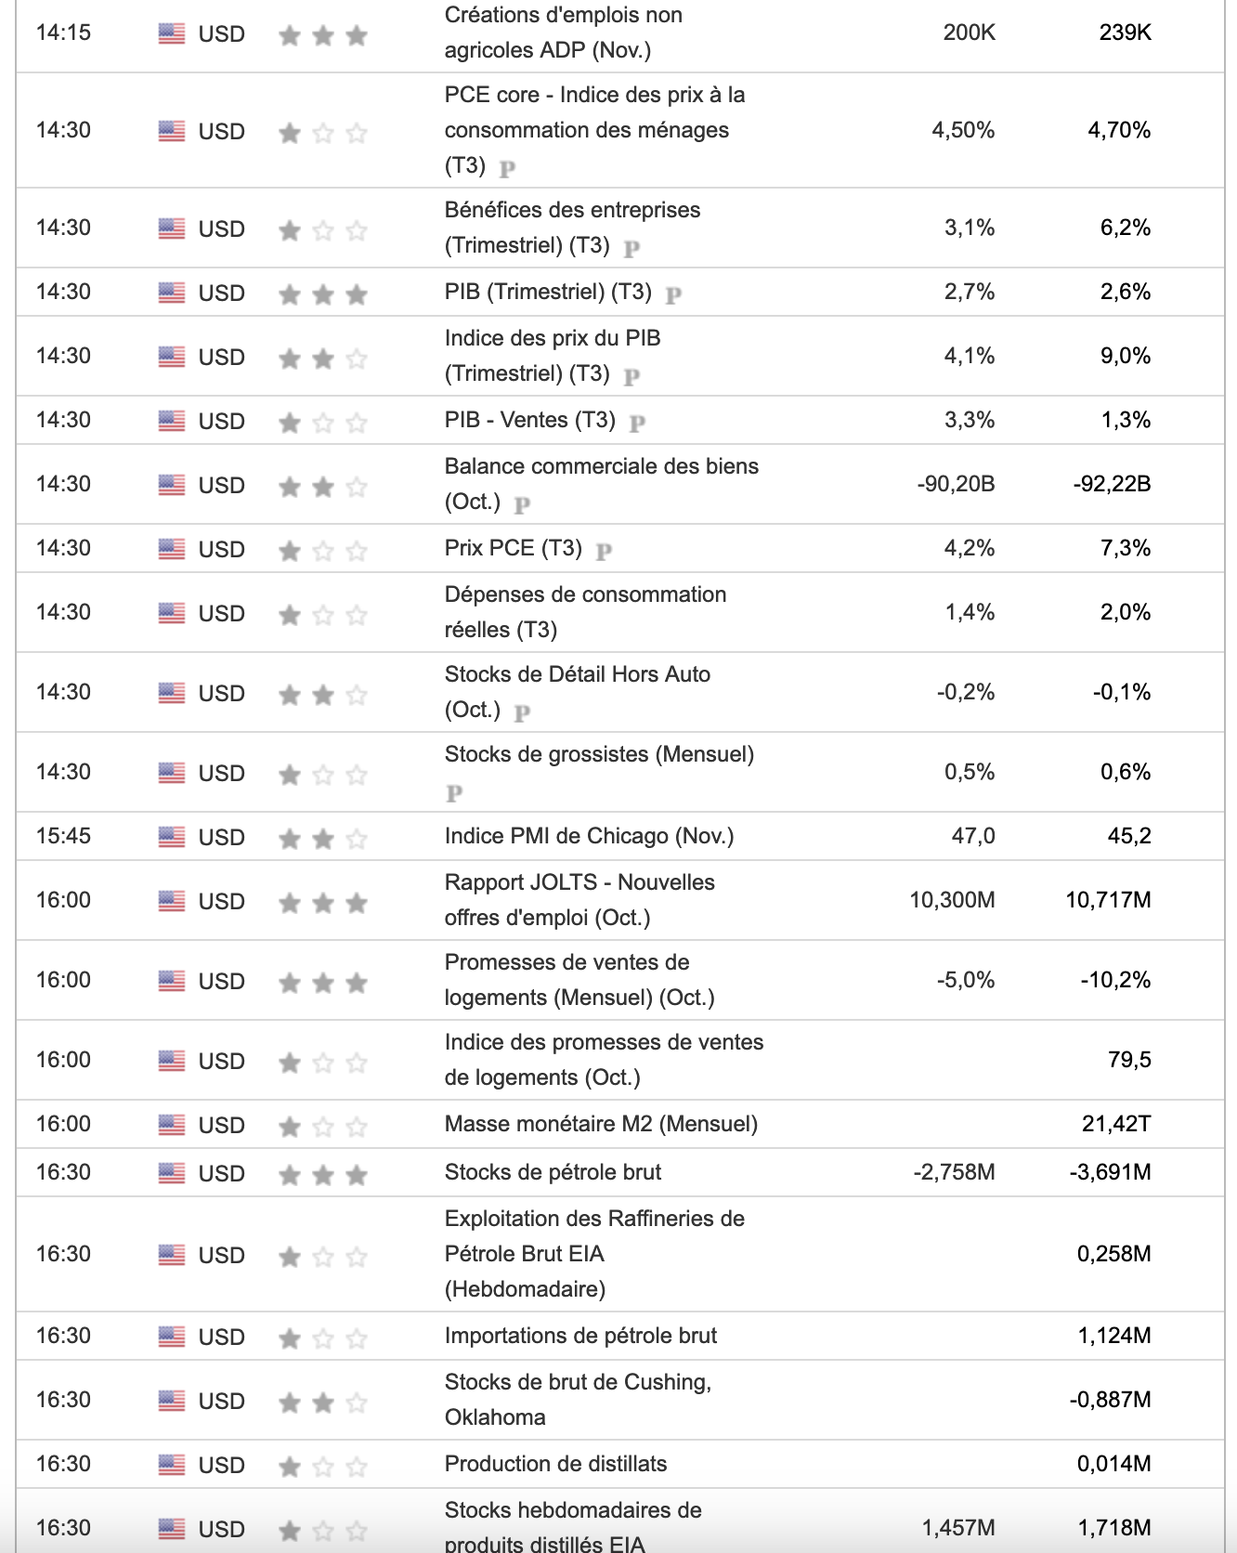Click the US flag in the ADP employment row
Viewport: 1237px width, 1553px height.
pos(172,33)
